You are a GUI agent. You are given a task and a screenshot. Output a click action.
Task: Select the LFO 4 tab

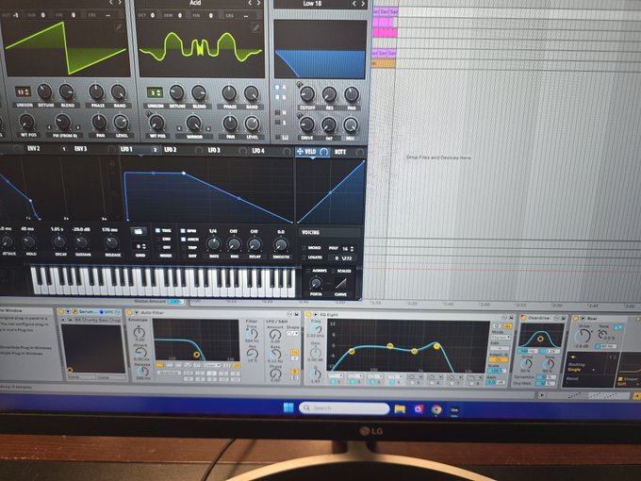[258, 151]
